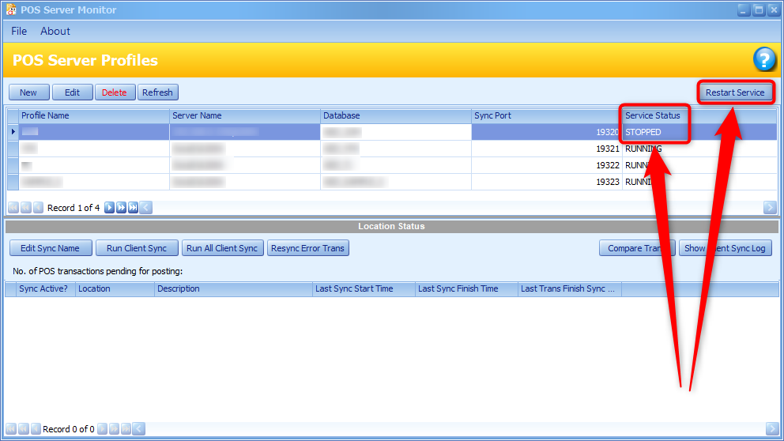Image resolution: width=784 pixels, height=441 pixels.
Task: Open the blue help question mark icon
Action: pyautogui.click(x=764, y=59)
